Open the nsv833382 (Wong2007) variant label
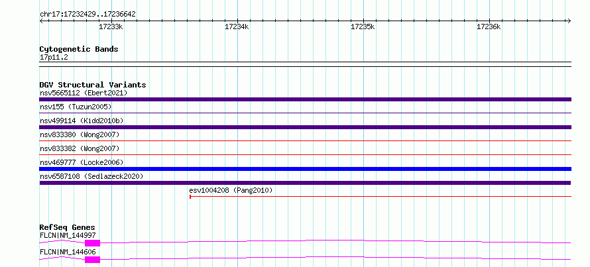Viewport: 590px width, 267px height. [80, 148]
